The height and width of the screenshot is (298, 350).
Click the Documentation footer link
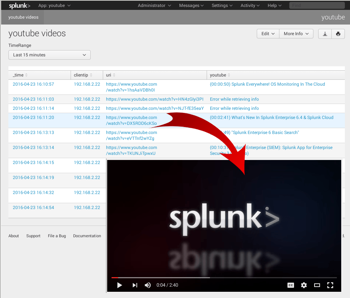point(87,236)
